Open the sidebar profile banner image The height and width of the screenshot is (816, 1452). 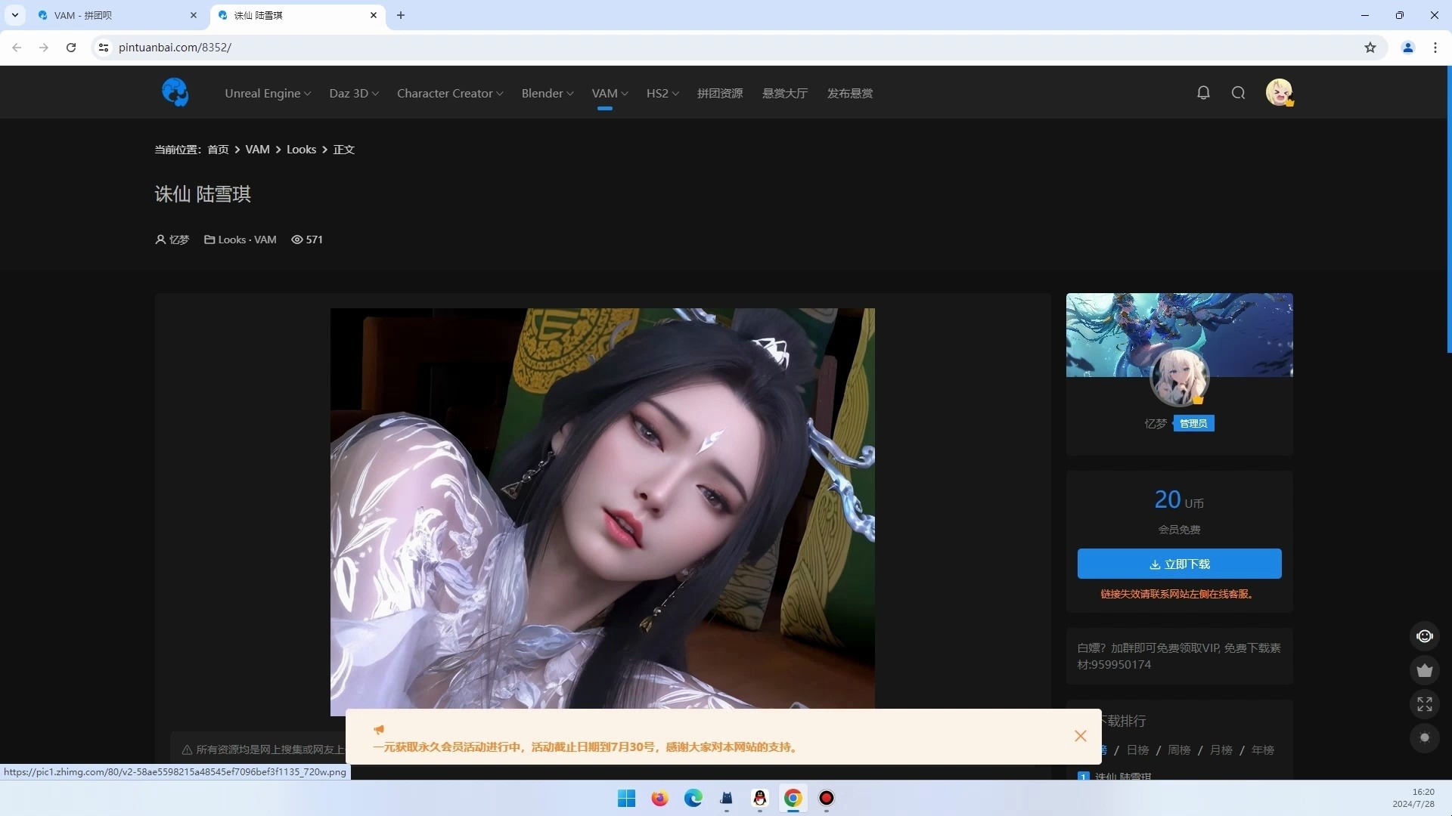[x=1179, y=335]
